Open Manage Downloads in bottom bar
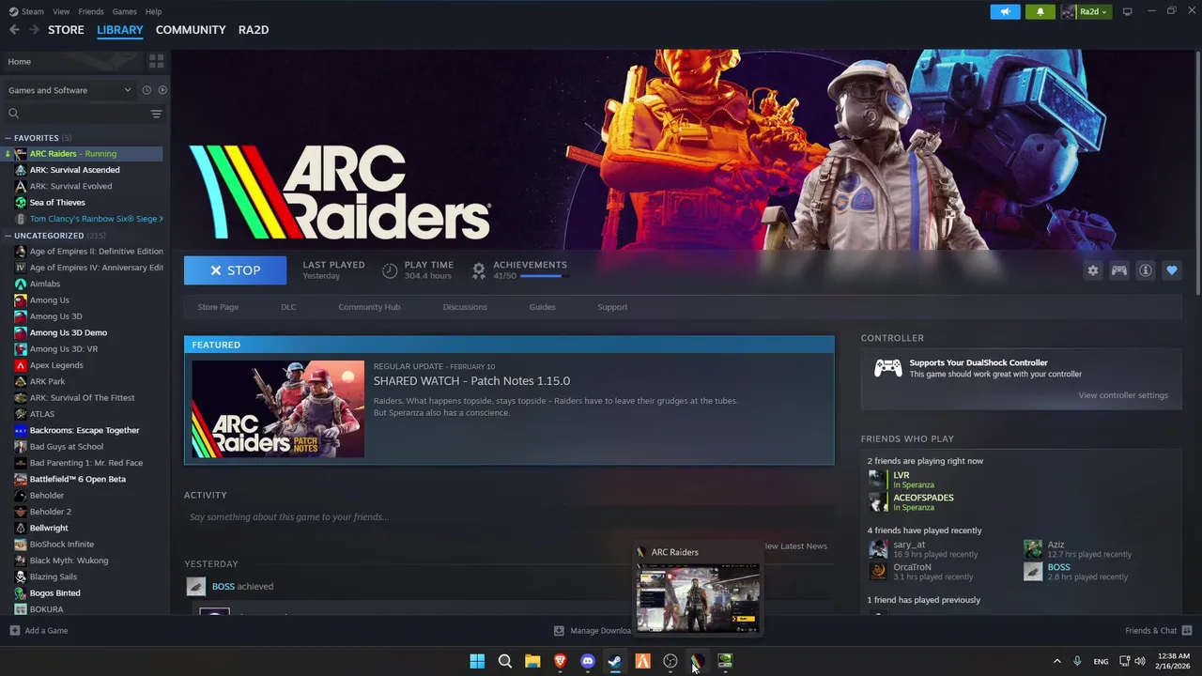The image size is (1202, 676). [593, 631]
